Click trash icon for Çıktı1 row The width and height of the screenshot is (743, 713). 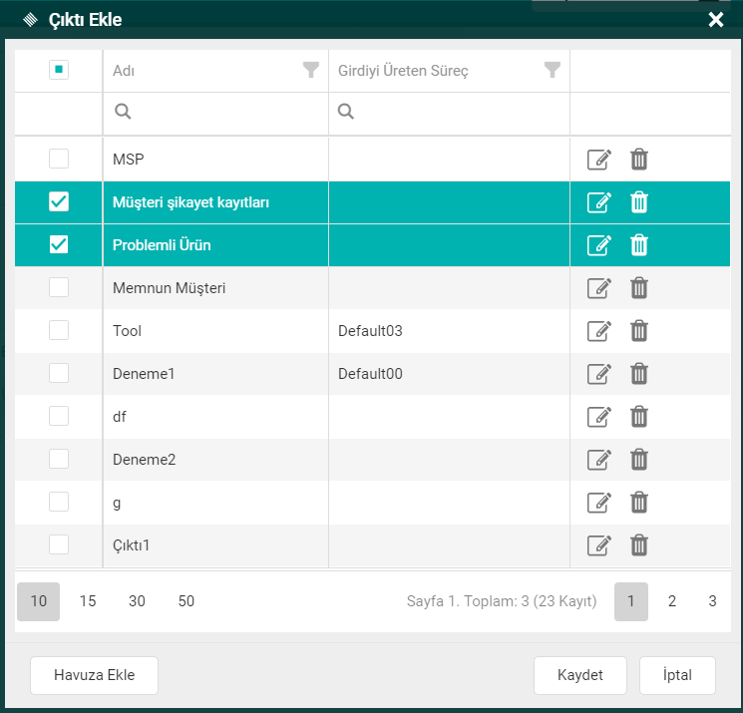pos(639,545)
